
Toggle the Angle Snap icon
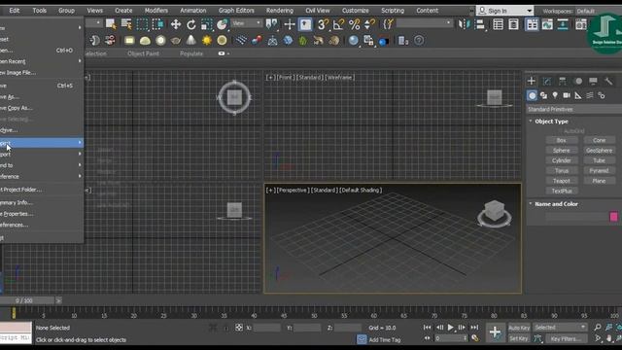point(338,24)
